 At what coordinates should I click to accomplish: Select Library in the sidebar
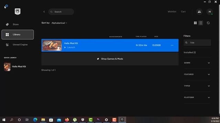tap(18, 35)
